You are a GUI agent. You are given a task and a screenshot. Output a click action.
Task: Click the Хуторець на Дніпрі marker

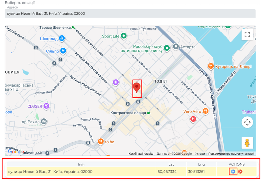click(x=211, y=66)
